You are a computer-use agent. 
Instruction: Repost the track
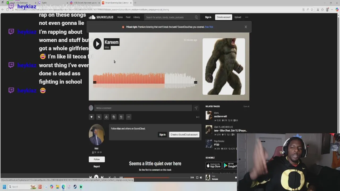click(99, 117)
